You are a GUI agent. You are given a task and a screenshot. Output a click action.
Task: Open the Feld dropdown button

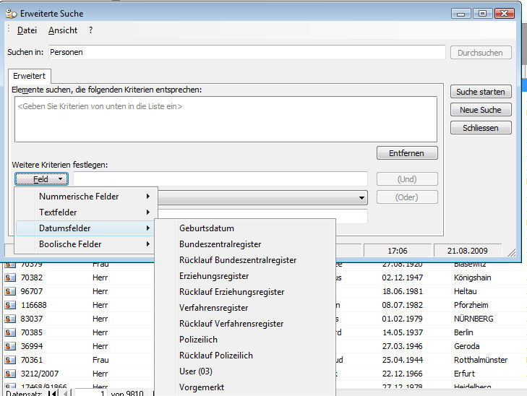pos(41,178)
